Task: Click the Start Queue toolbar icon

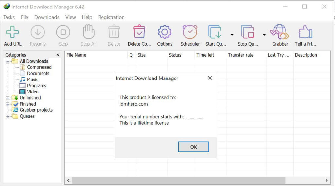Action: (215, 32)
